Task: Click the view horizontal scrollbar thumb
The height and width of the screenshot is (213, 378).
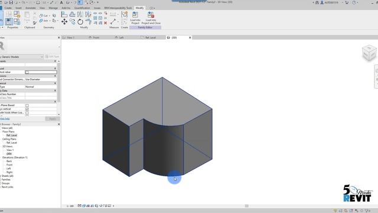Action: pos(247,206)
